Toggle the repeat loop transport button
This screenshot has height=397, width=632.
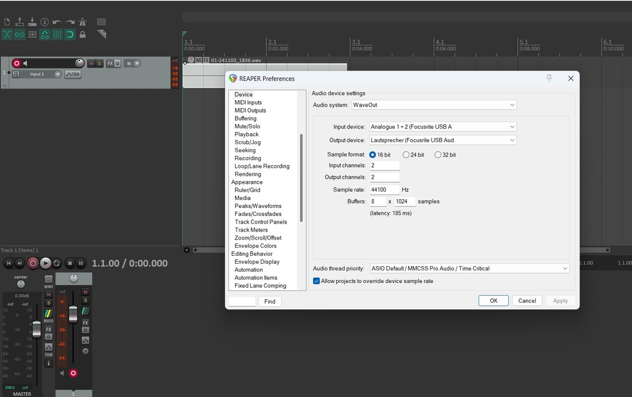(57, 263)
